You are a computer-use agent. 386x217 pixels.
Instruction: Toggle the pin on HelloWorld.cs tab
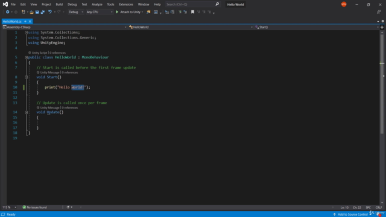pyautogui.click(x=25, y=22)
